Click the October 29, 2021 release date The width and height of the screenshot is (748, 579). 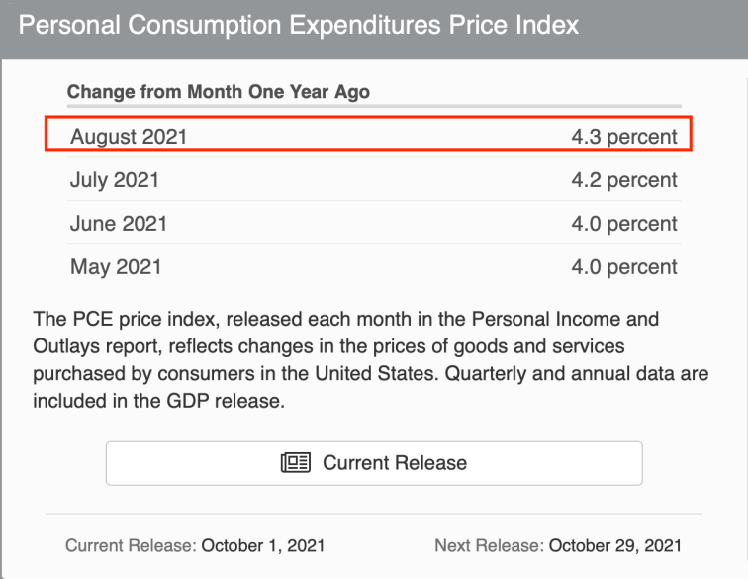615,545
